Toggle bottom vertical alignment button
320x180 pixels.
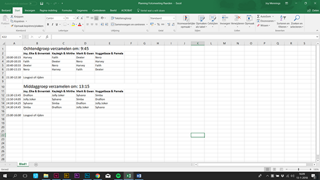coord(96,18)
